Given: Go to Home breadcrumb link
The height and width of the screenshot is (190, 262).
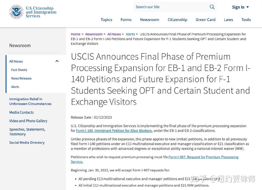Looking at the screenshot, I should 75,34.
